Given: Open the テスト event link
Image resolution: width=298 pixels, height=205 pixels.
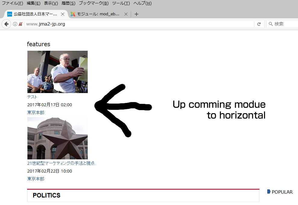Looking at the screenshot, I should pyautogui.click(x=32, y=97).
